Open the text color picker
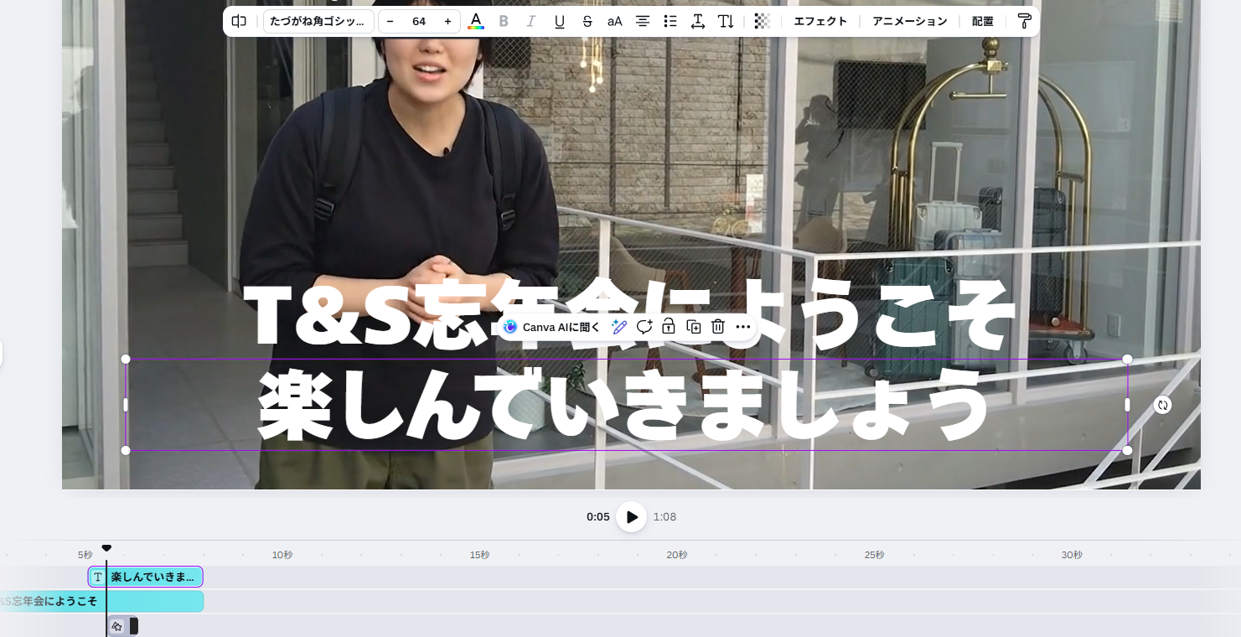The height and width of the screenshot is (637, 1241). coord(476,21)
